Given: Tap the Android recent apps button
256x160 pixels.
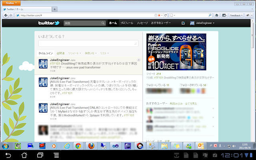Looking at the screenshot, I should click(x=40, y=155).
